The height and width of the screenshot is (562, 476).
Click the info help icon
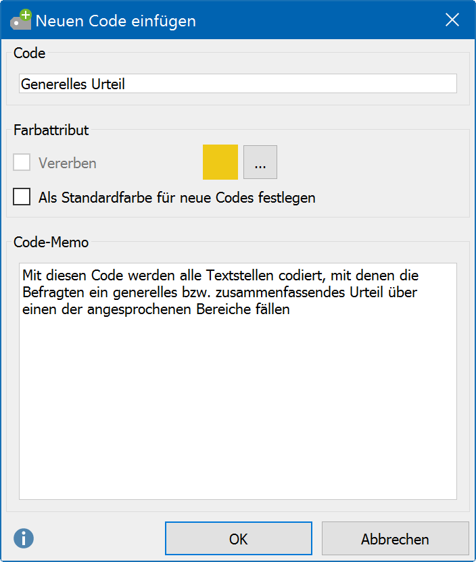tap(24, 538)
